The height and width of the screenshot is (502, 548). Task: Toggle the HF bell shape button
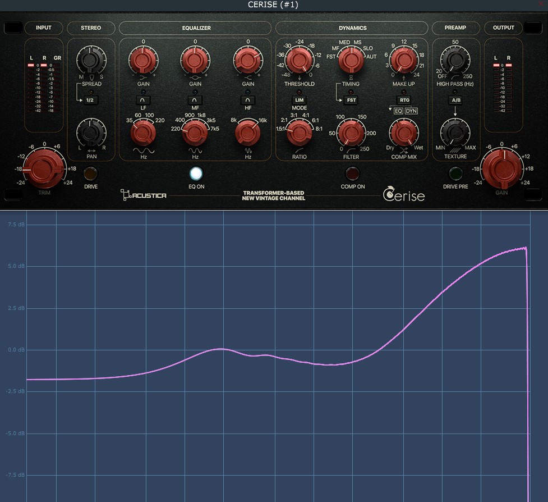coord(248,100)
